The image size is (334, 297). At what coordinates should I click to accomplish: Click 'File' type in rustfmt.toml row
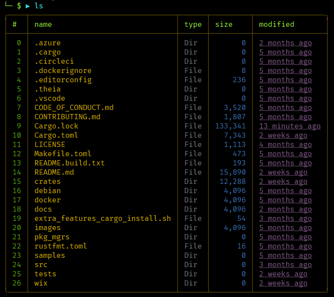[x=193, y=246]
